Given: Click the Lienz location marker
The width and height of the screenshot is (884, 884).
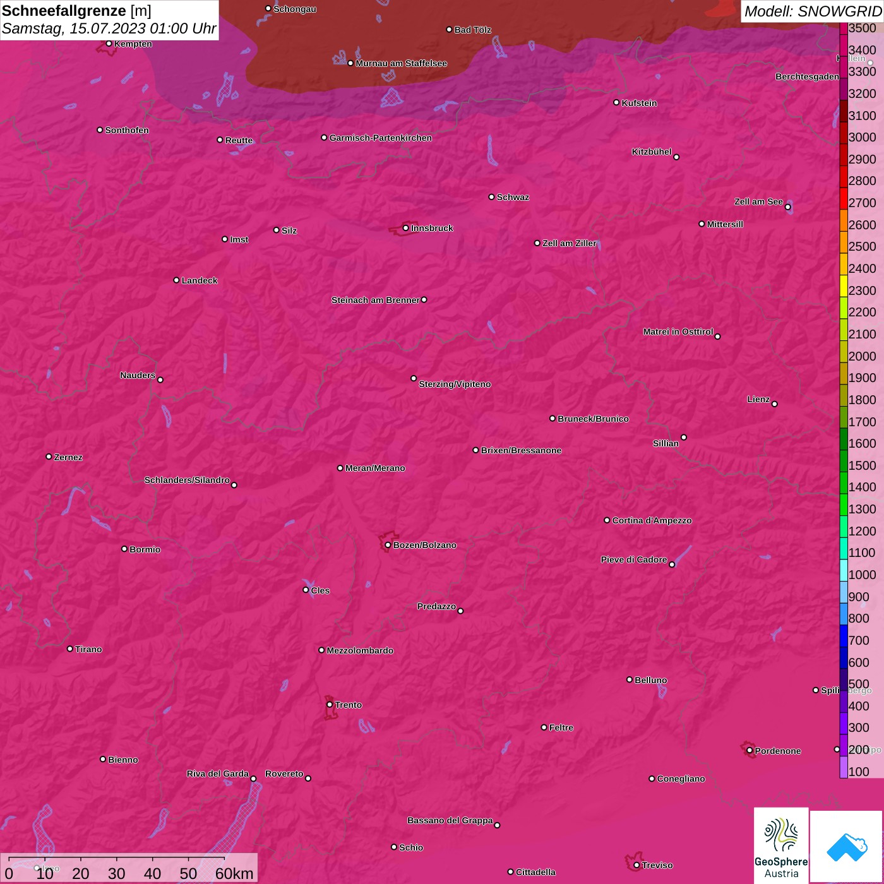Looking at the screenshot, I should [774, 403].
